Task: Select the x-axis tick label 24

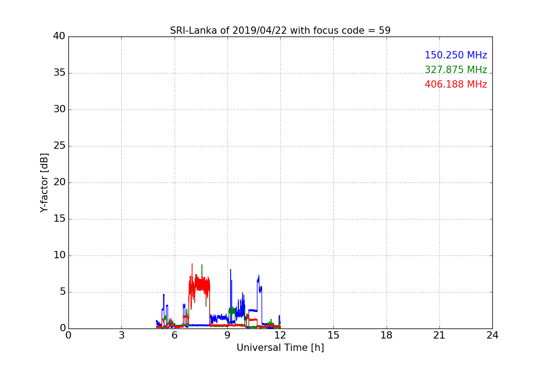Action: [x=492, y=335]
